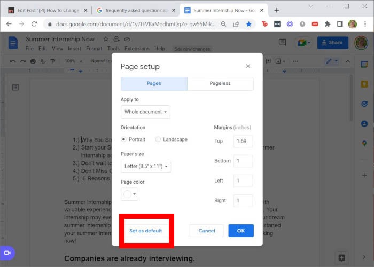Open a new browser tab

pos(276,10)
